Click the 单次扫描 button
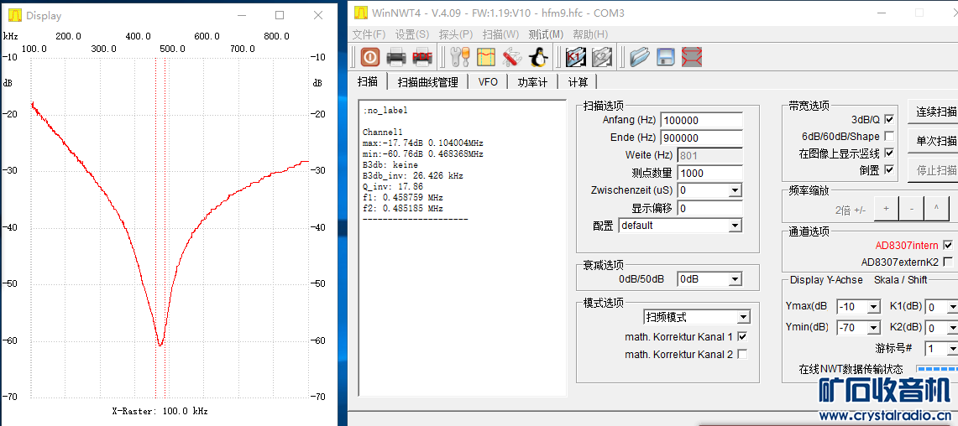 tap(933, 141)
